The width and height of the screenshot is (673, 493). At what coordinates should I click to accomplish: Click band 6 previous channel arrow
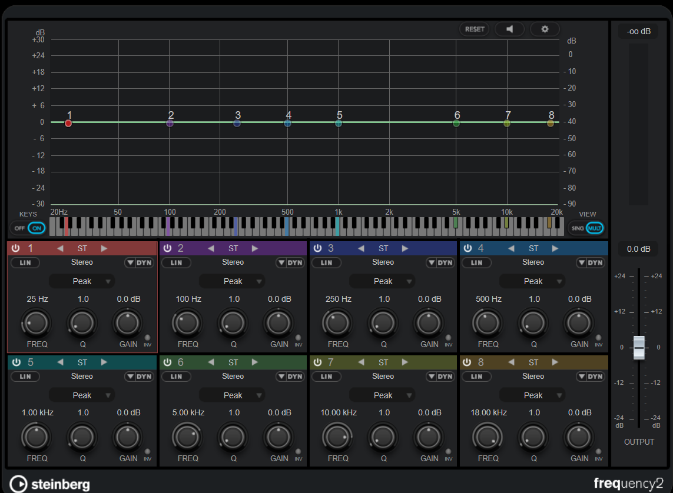211,362
